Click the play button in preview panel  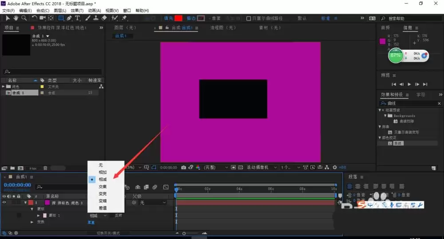[409, 84]
